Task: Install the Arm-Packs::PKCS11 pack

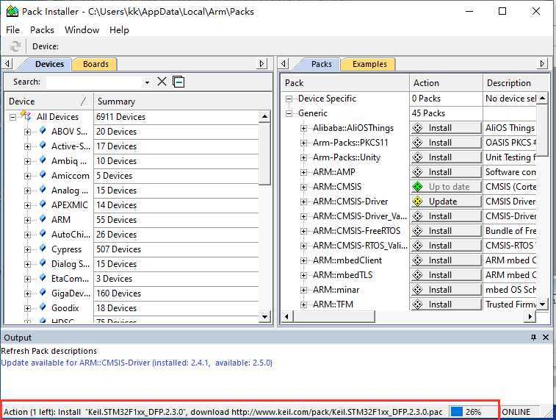Action: (446, 143)
